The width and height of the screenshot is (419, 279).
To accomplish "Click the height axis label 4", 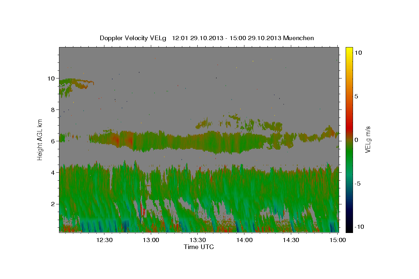I will point(53,173).
